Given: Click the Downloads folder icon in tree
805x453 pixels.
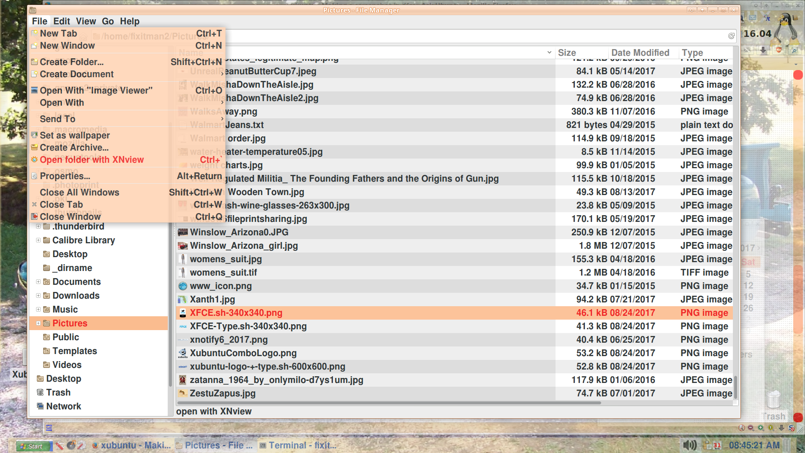Looking at the screenshot, I should (47, 296).
